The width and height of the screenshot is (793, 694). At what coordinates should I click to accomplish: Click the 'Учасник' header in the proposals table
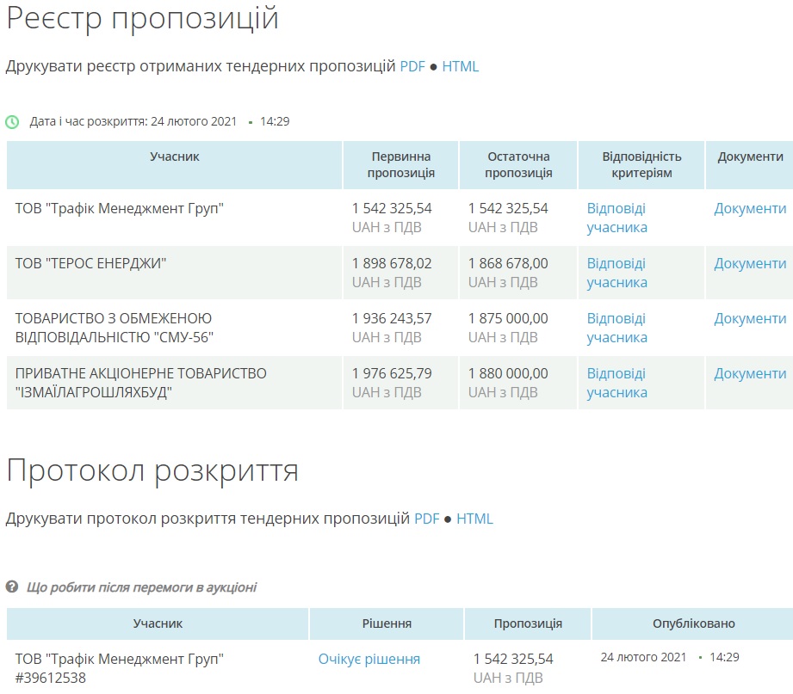pos(175,157)
